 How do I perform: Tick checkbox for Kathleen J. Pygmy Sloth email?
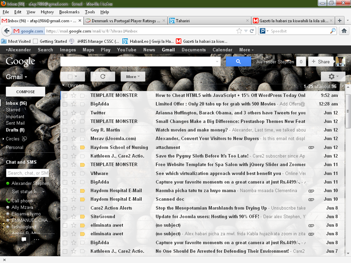[65, 156]
